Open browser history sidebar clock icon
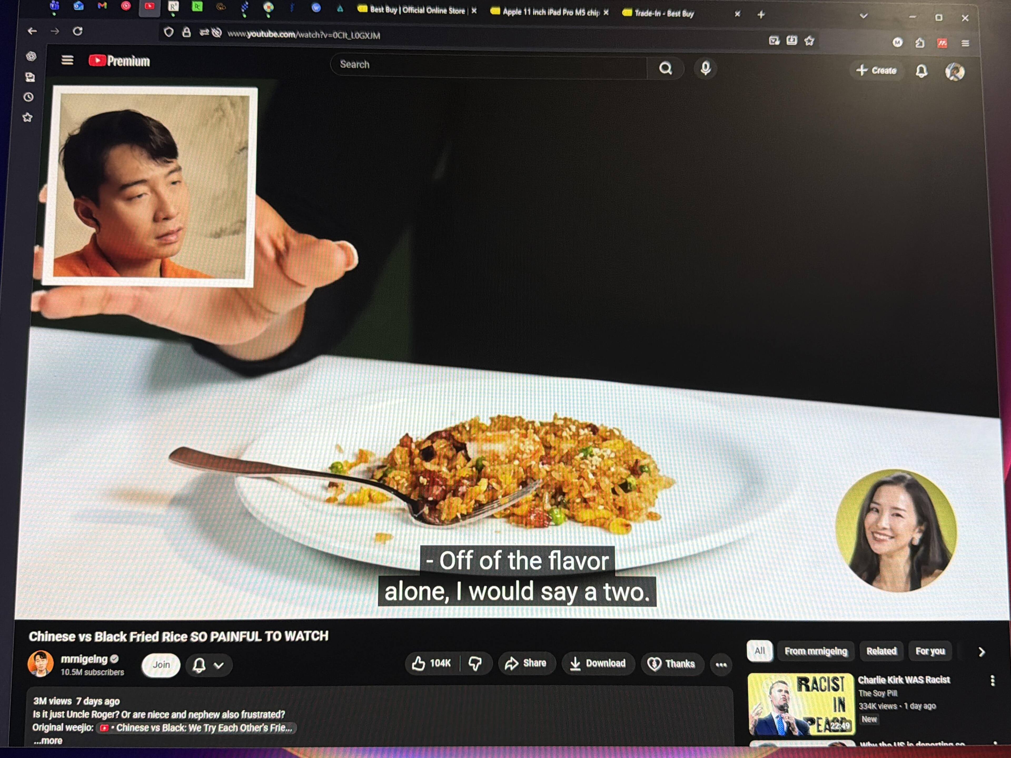Viewport: 1011px width, 758px height. click(28, 97)
